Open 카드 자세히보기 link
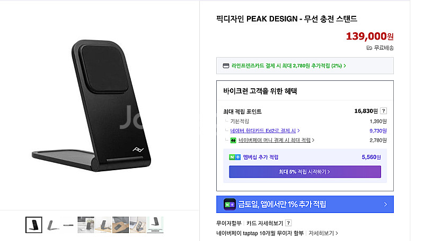 (264, 223)
